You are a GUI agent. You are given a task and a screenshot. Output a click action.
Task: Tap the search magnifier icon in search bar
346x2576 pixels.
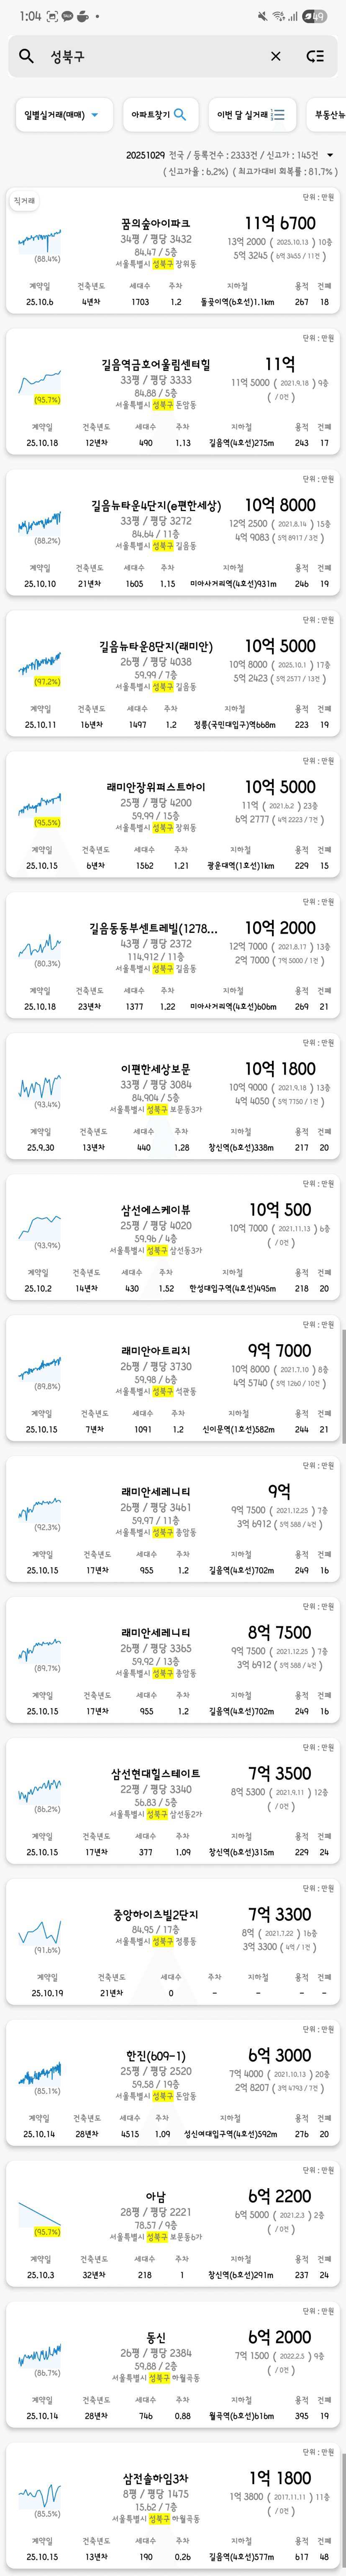pos(27,57)
